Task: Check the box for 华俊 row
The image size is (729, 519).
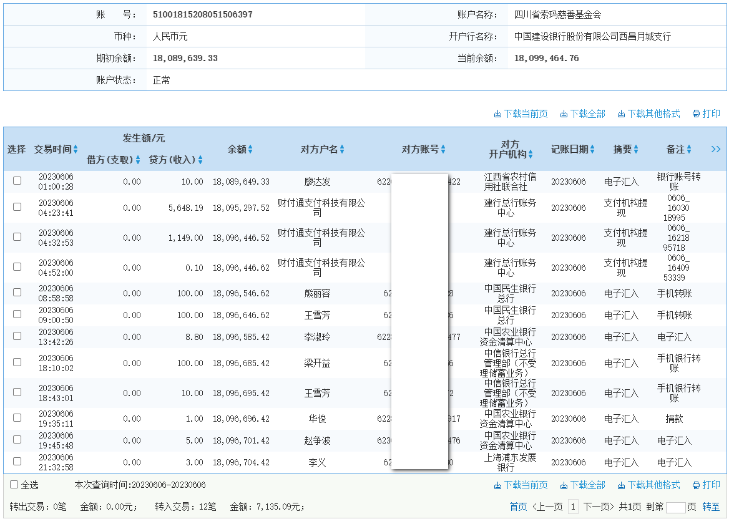Action: 17,418
